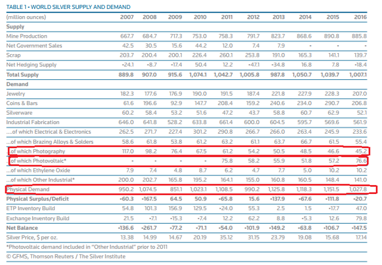
Task: Select the 2016 column header
Action: click(x=358, y=17)
